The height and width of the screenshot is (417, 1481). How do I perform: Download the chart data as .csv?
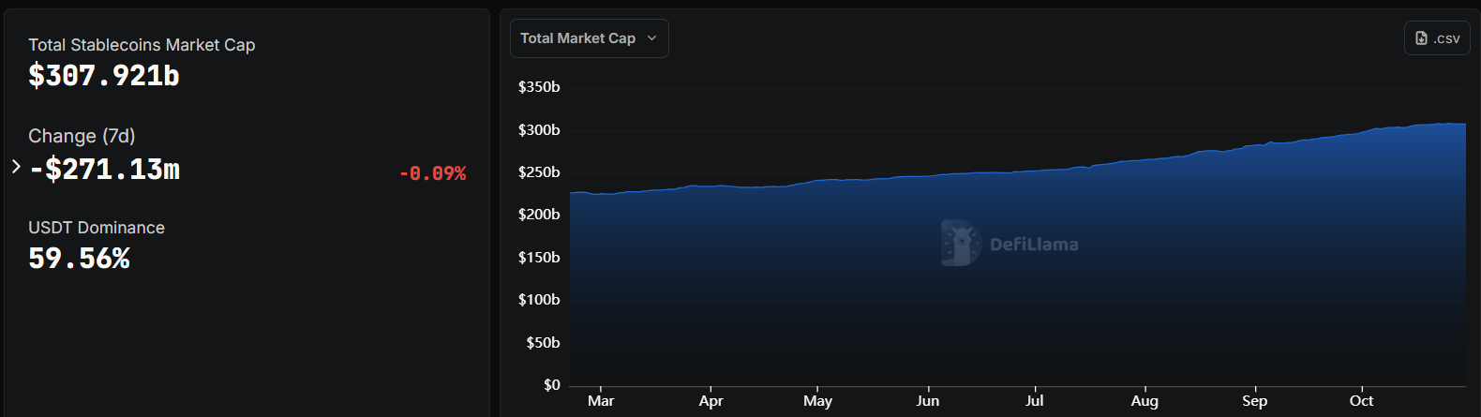point(1437,38)
